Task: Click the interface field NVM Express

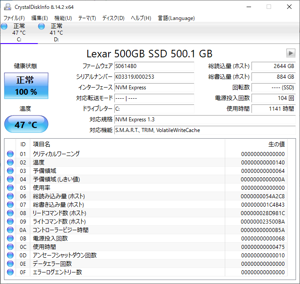Action: [154, 88]
